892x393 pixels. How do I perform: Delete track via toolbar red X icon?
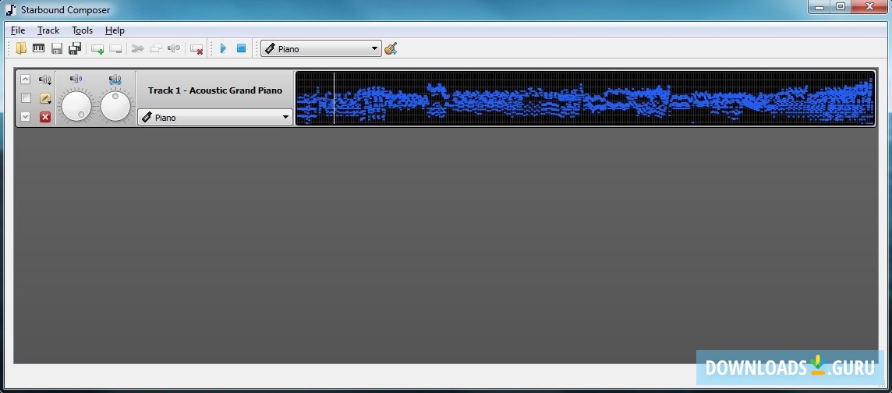tap(196, 49)
